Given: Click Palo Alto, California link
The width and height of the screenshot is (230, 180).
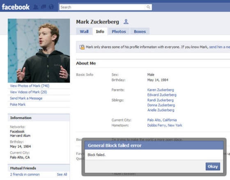Looking at the screenshot, I should [162, 120].
